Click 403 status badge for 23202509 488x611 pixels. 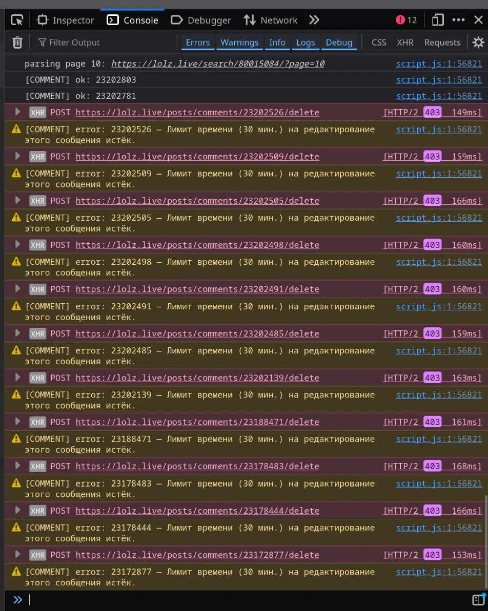432,156
